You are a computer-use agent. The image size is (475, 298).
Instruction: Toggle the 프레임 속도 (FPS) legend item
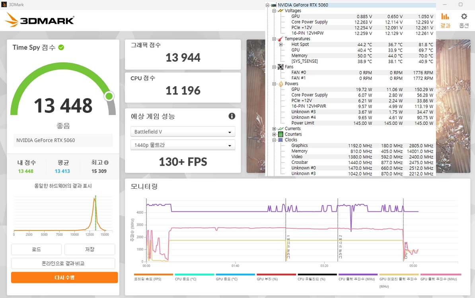pos(153,277)
